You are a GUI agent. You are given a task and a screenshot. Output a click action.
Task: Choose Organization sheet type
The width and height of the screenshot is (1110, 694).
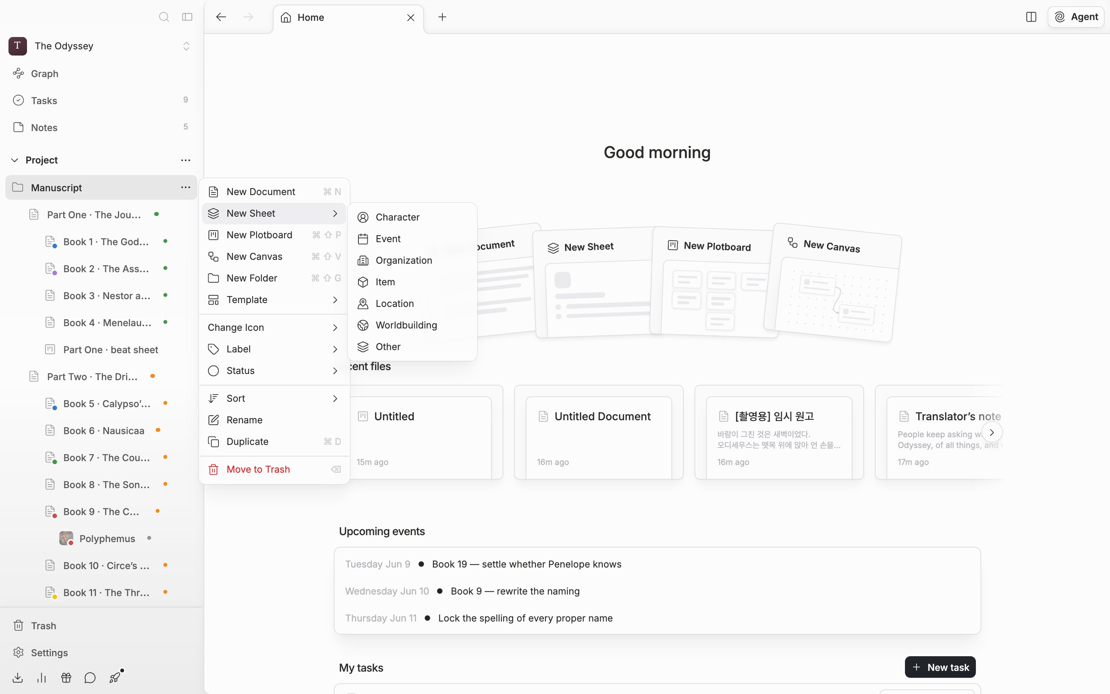(412, 260)
